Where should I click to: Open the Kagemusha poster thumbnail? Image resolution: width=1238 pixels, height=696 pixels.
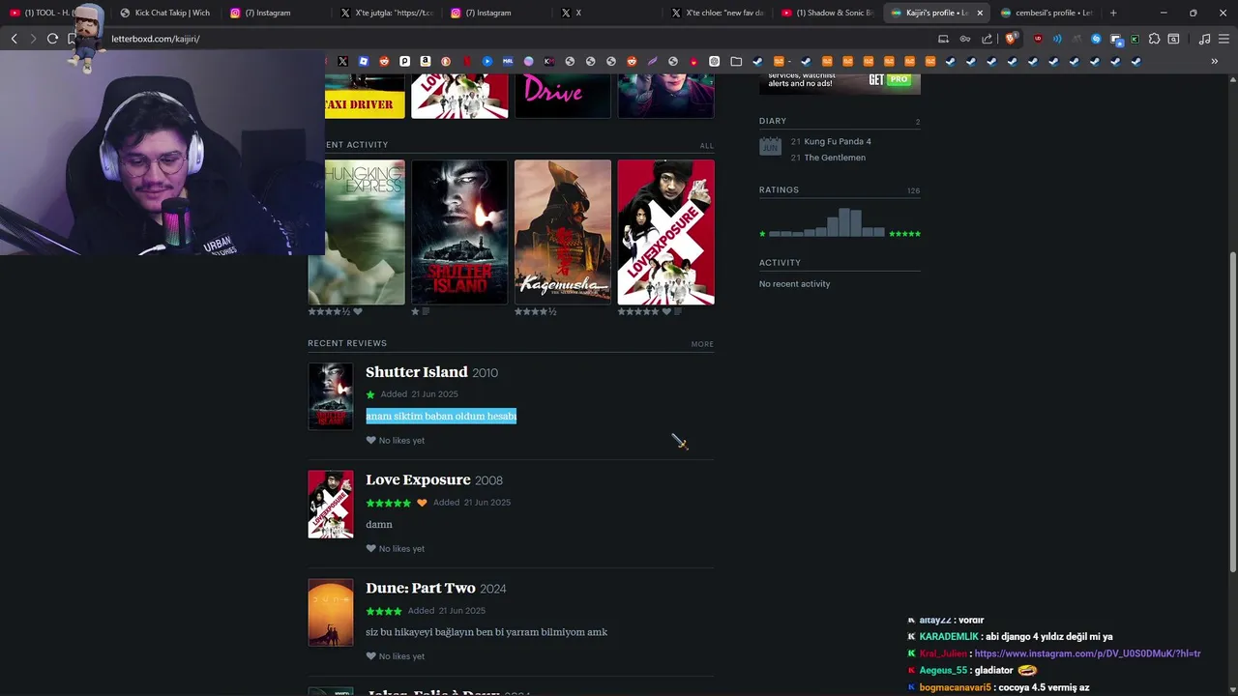coord(563,232)
